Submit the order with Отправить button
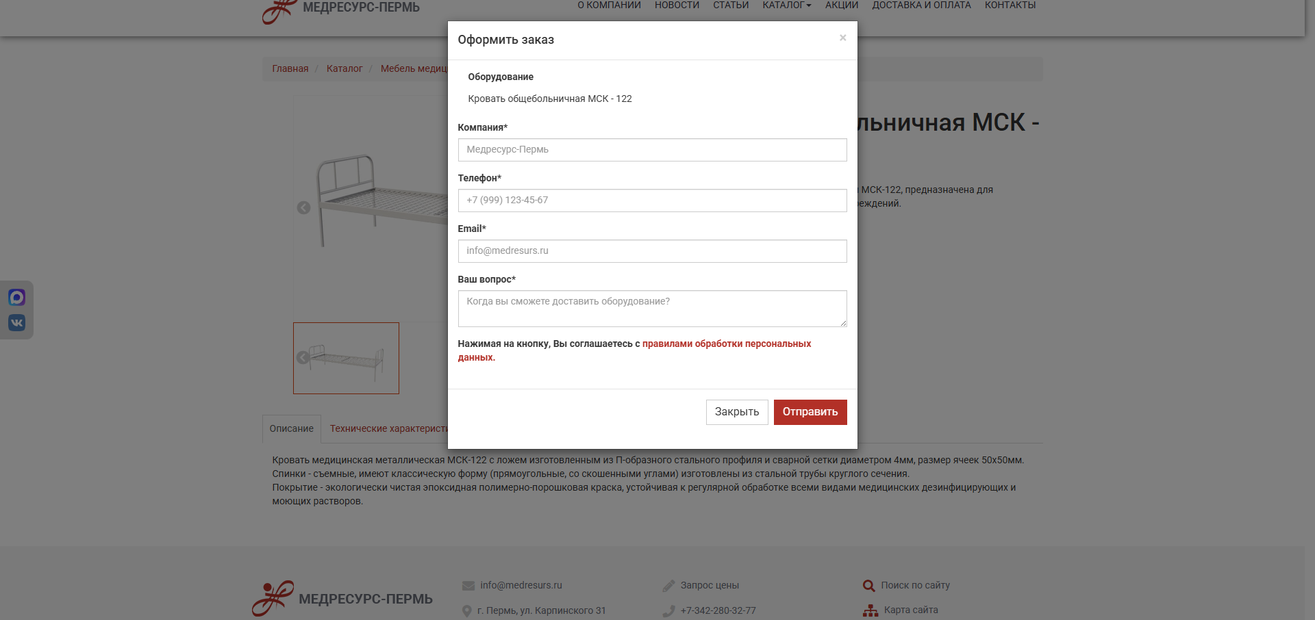The image size is (1315, 620). [810, 412]
